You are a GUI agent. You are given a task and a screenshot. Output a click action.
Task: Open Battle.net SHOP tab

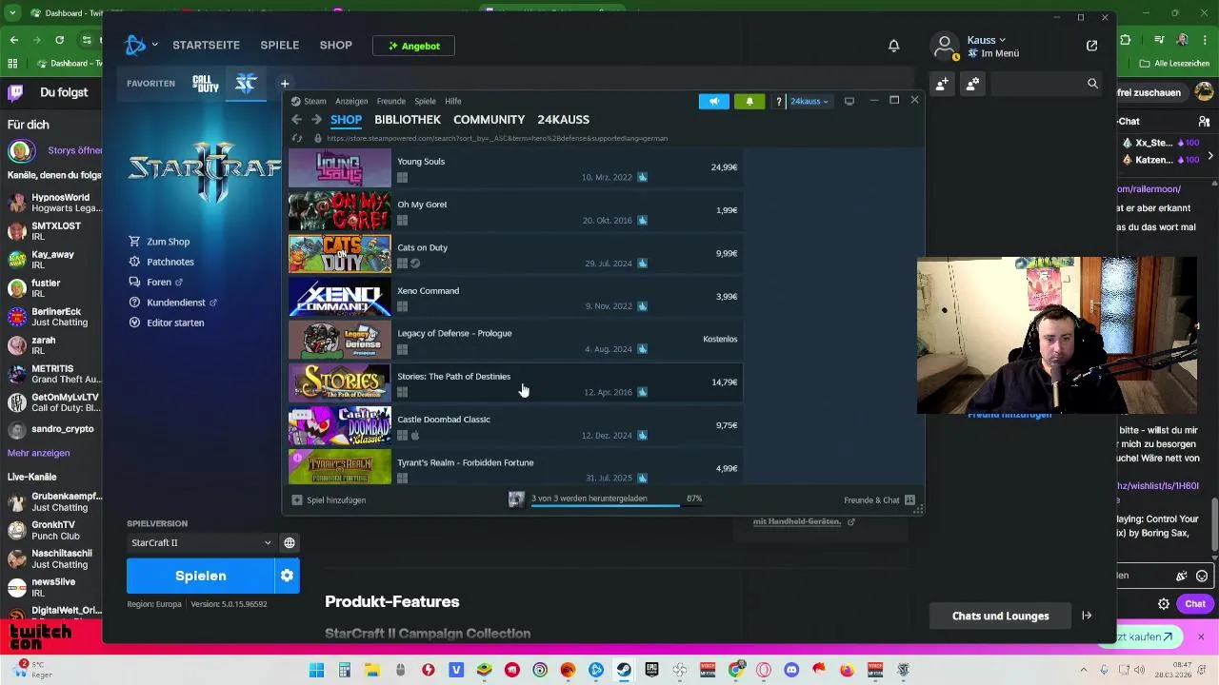(x=335, y=46)
